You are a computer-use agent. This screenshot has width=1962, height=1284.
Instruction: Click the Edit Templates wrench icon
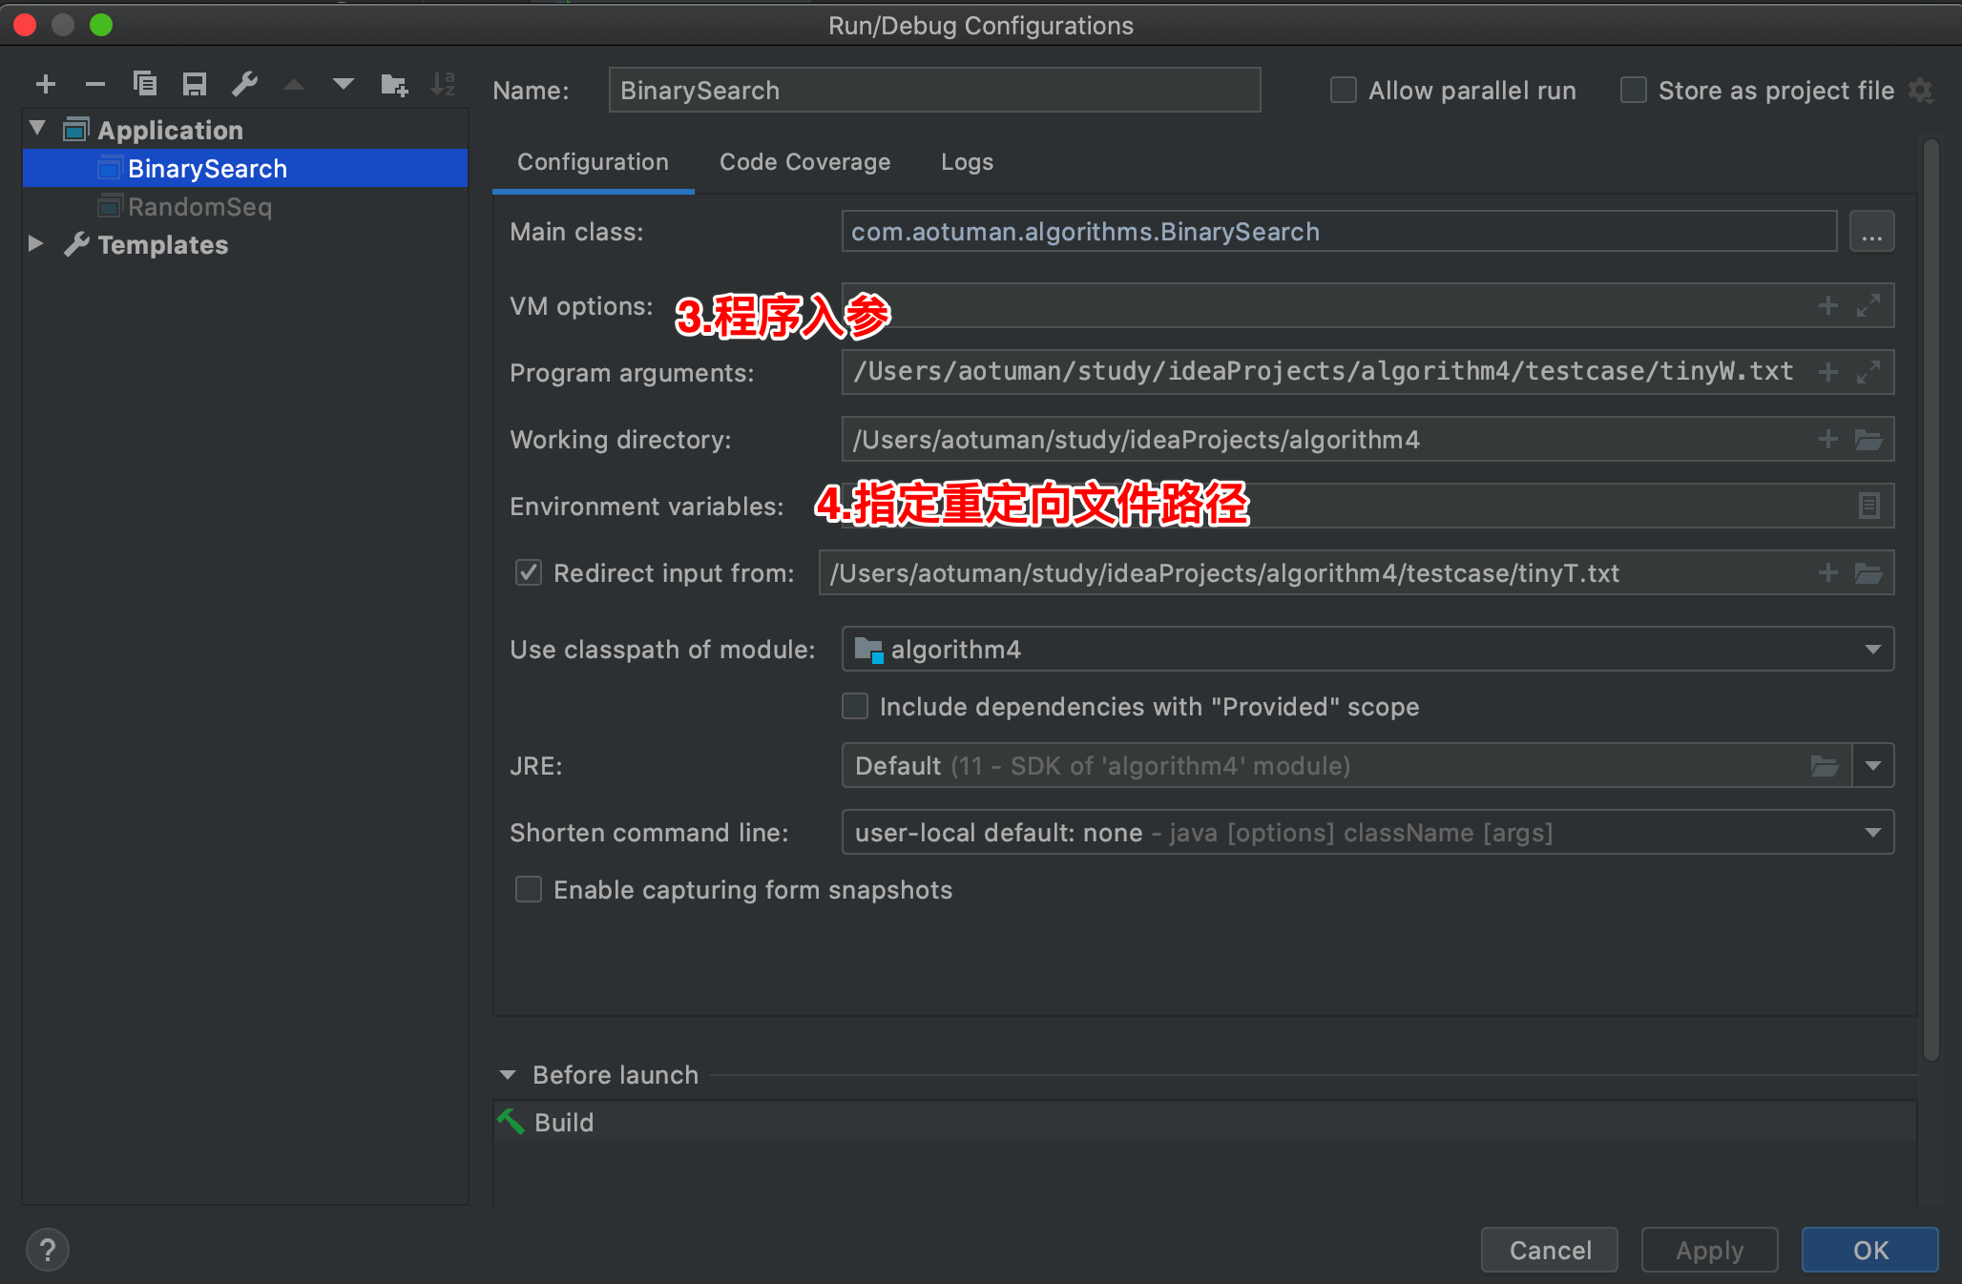(x=244, y=85)
